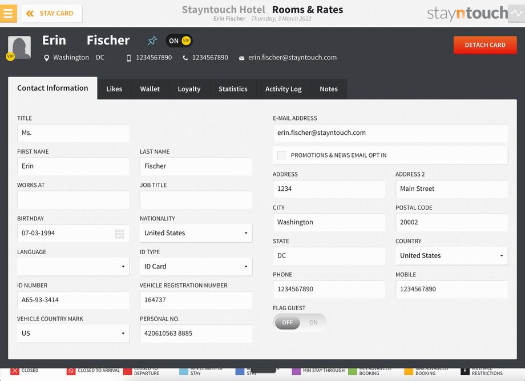Edit the Mobile number field
The width and height of the screenshot is (525, 381).
coord(452,289)
